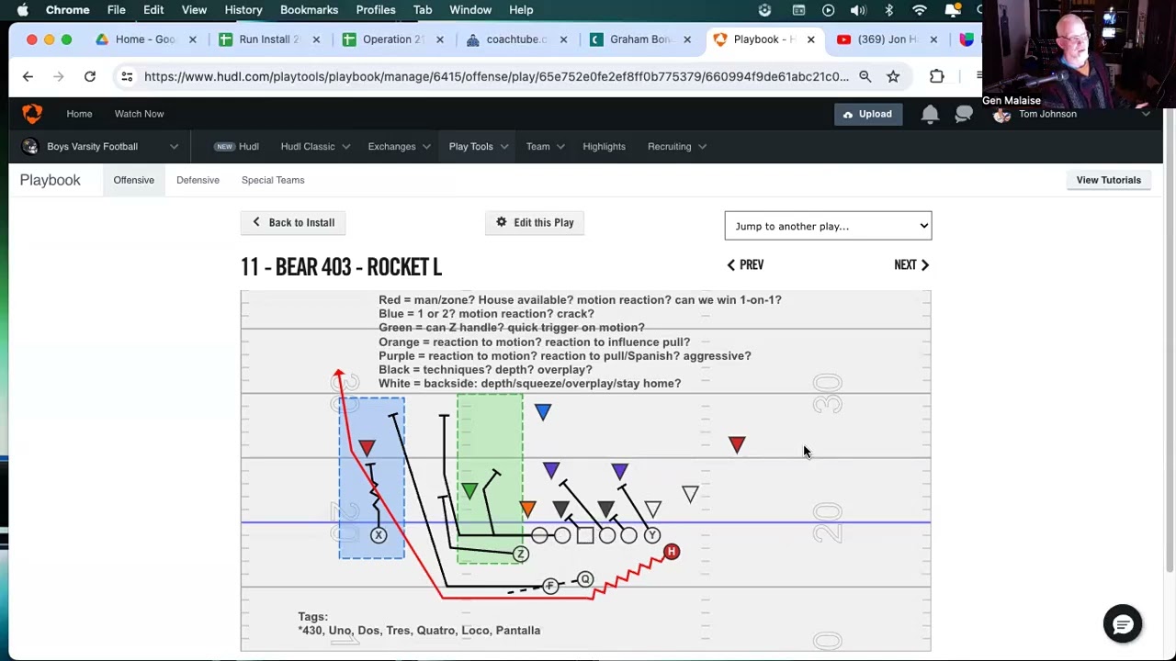
Task: Select the Y tight end circle
Action: coord(651,535)
